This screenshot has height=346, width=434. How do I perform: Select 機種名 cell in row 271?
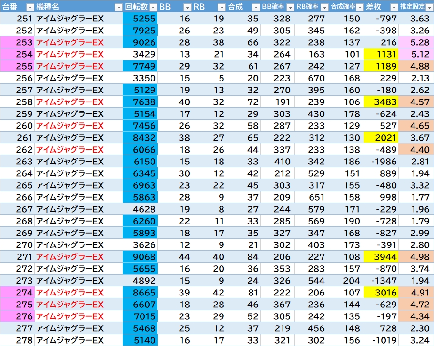tap(79, 257)
